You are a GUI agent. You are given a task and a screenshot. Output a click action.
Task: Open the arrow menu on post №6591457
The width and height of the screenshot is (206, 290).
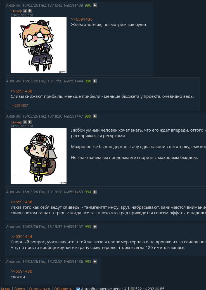pos(95,227)
